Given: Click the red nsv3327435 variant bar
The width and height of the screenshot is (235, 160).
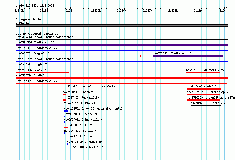Looking at the screenshot, I should tap(65, 100).
